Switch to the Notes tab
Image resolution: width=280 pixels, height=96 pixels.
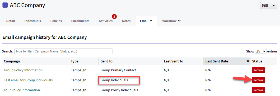coord(126,21)
